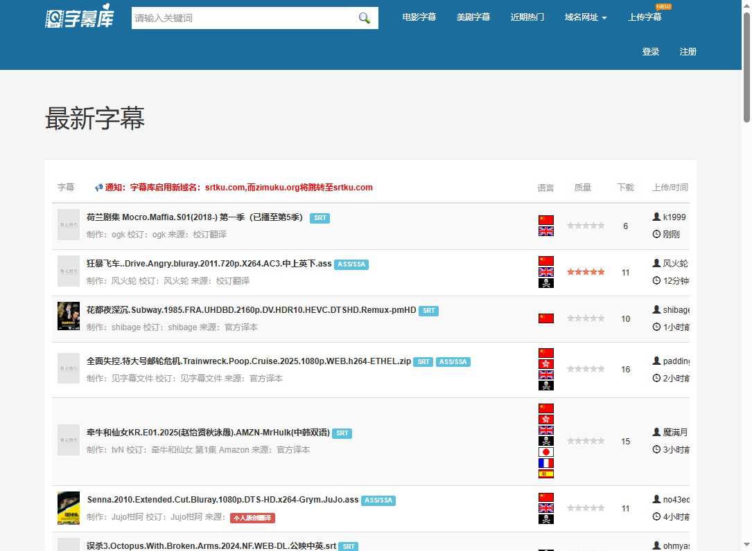Click Japan flag in 牵牛和仙女 row
Screen dimensions: 752x551
(x=545, y=452)
